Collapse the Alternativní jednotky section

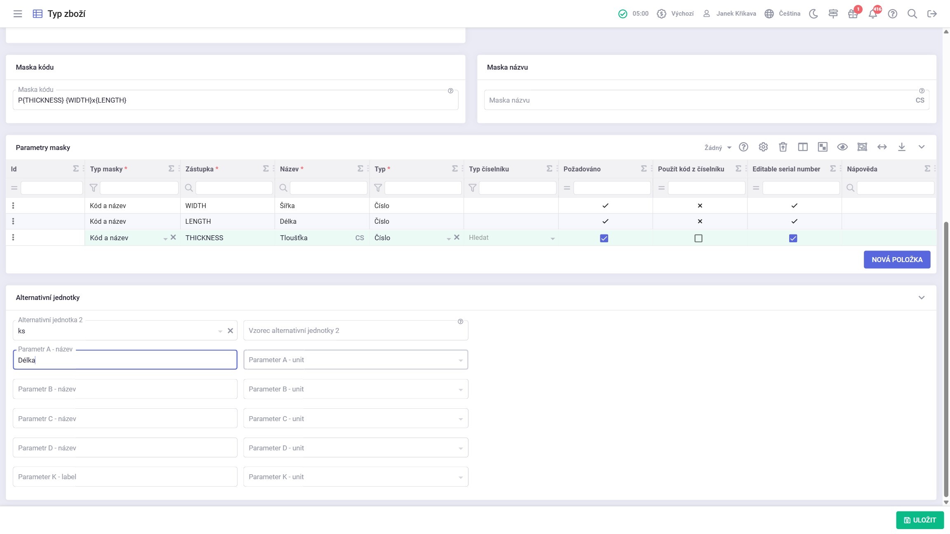tap(922, 297)
